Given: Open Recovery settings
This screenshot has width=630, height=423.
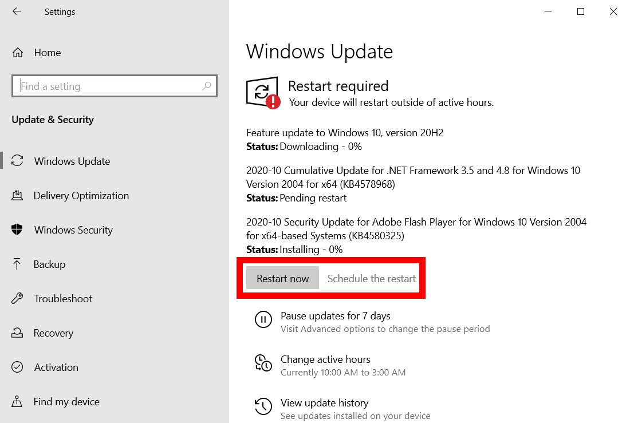Looking at the screenshot, I should click(54, 333).
